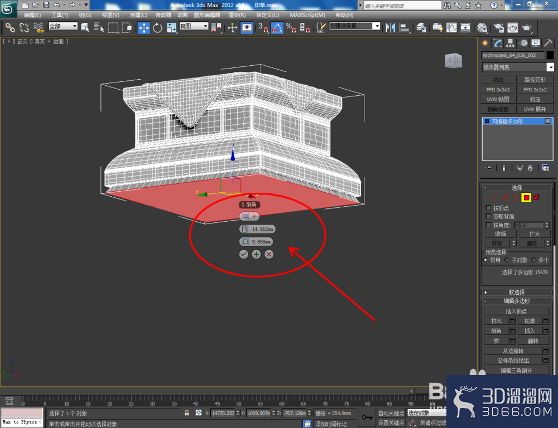
Task: Switch to the Utilities hammer panel tab
Action: point(548,43)
